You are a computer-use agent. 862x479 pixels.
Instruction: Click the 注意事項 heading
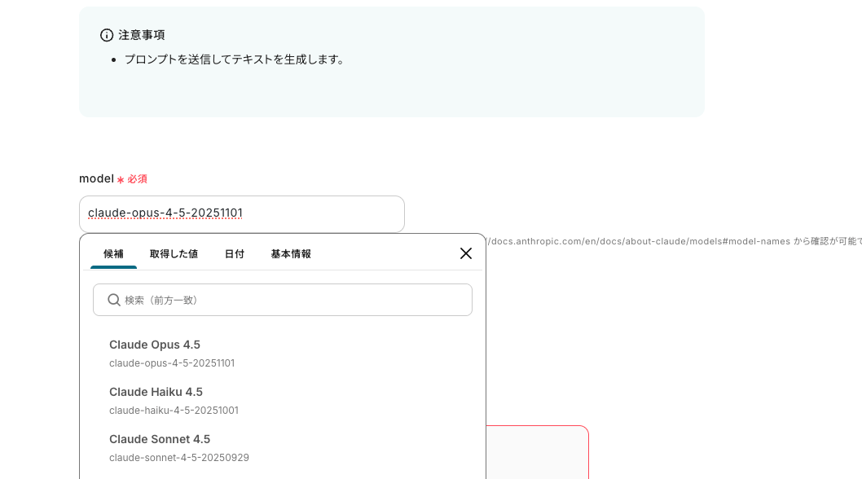pos(141,35)
